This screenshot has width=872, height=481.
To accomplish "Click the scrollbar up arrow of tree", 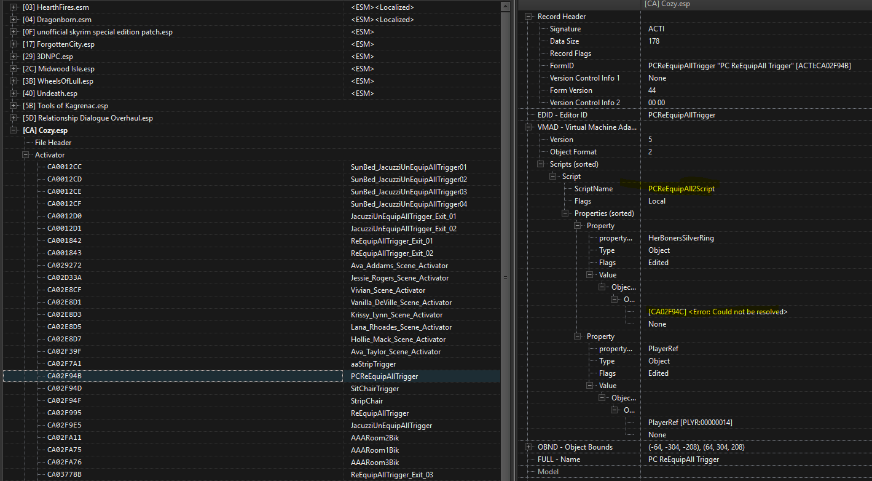I will 505,7.
